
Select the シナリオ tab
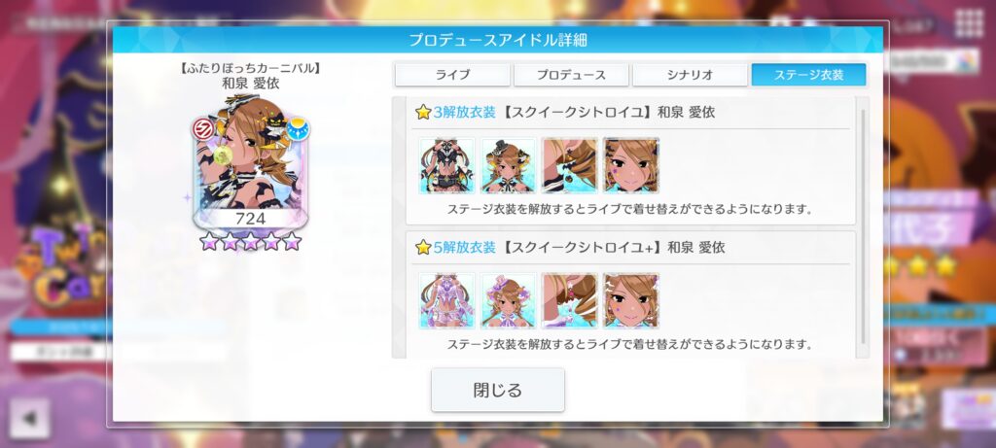coord(690,74)
